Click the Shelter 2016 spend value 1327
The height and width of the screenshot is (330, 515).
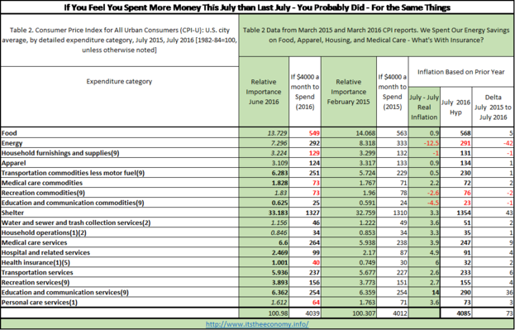pyautogui.click(x=312, y=213)
